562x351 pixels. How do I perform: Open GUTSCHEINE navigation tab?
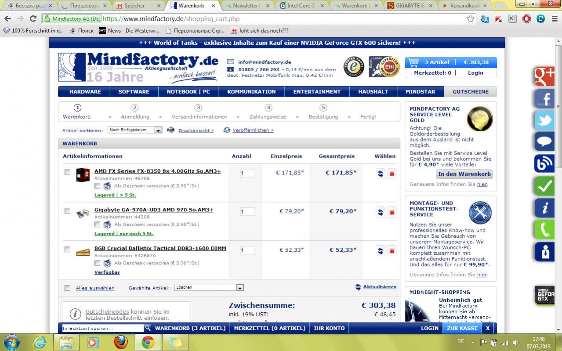click(x=471, y=92)
